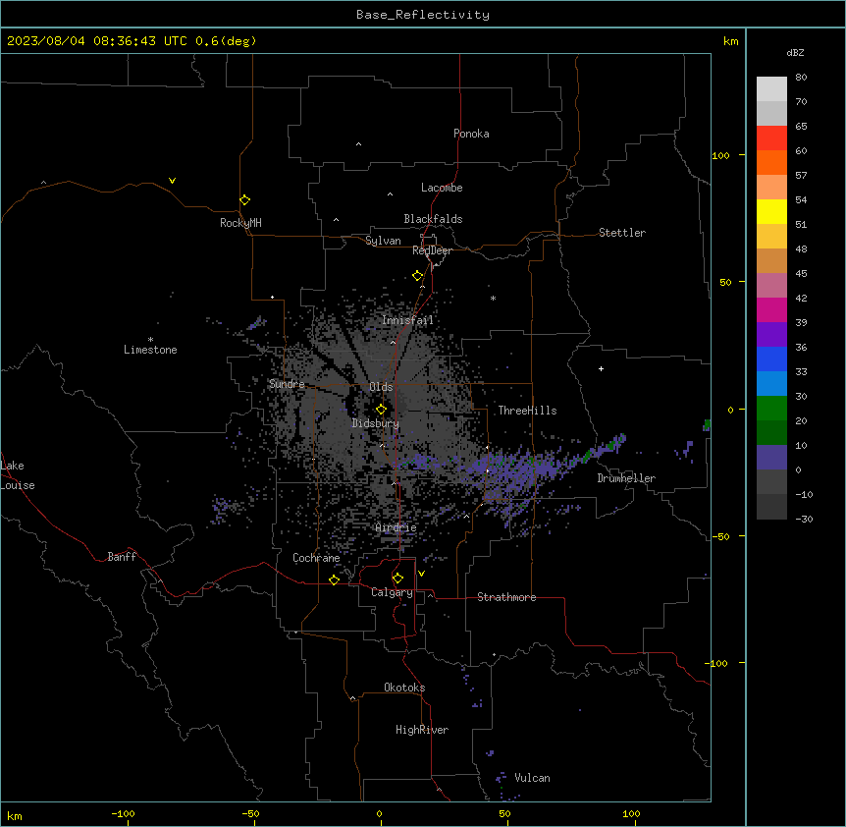Click the RedDeer city label

pyautogui.click(x=432, y=250)
